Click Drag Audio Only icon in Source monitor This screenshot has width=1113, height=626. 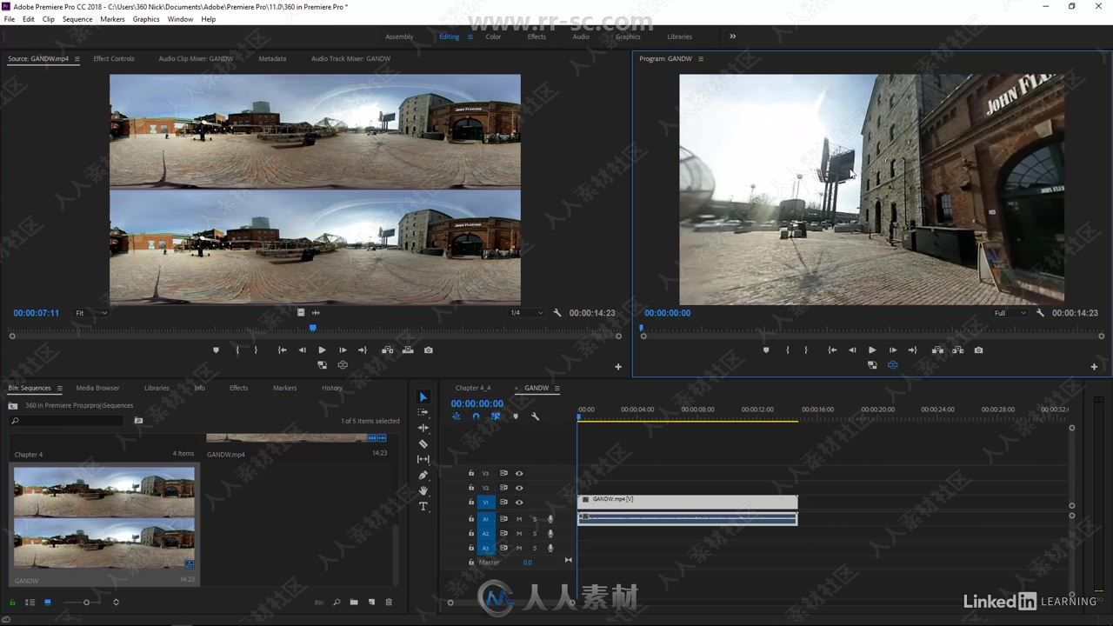316,313
